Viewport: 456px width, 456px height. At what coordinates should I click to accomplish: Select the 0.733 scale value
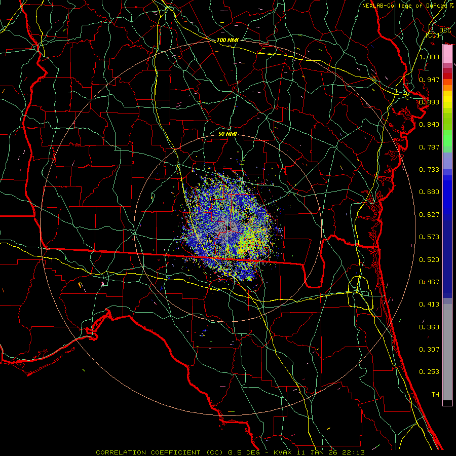click(429, 170)
